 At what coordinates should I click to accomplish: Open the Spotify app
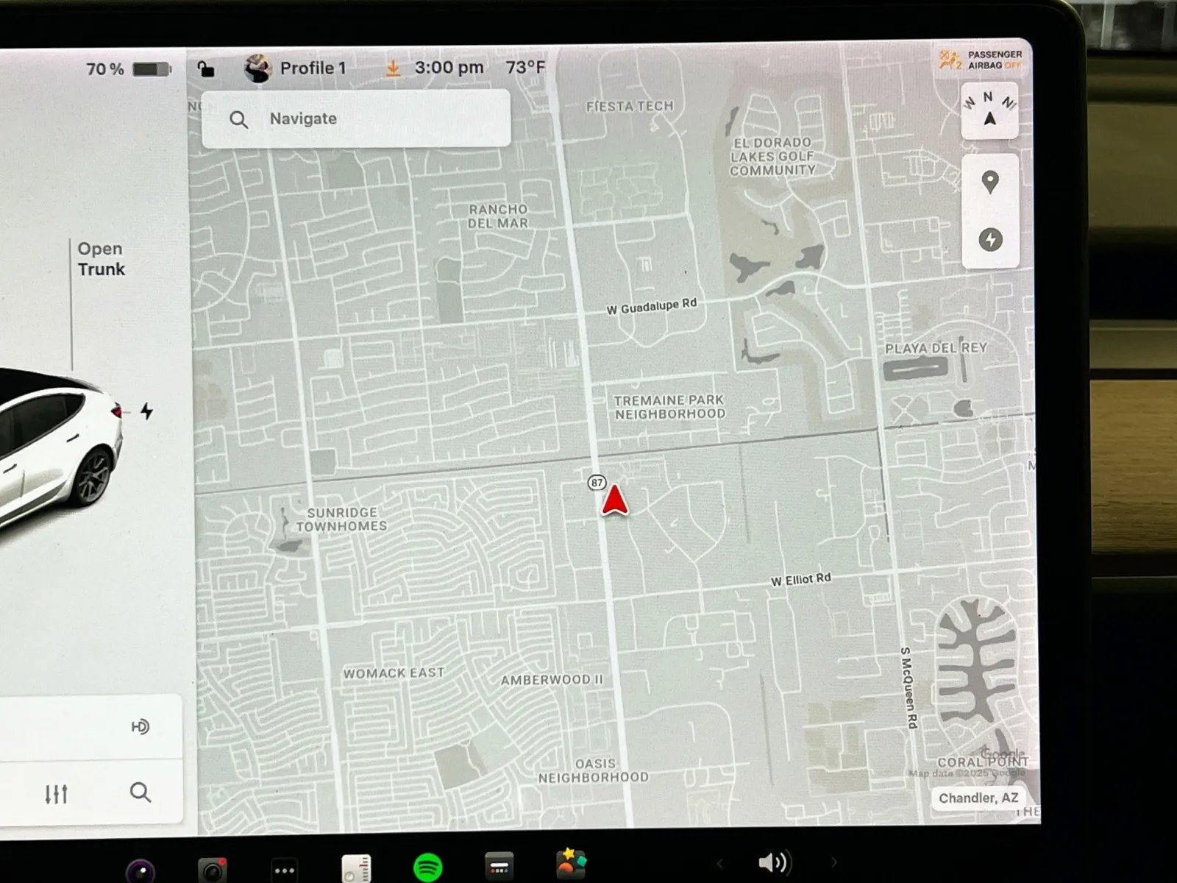(427, 868)
